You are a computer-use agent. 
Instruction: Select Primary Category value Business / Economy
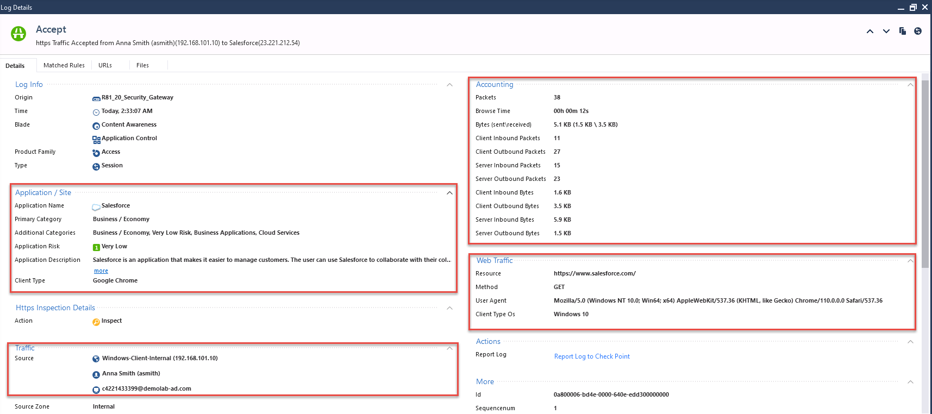click(121, 219)
